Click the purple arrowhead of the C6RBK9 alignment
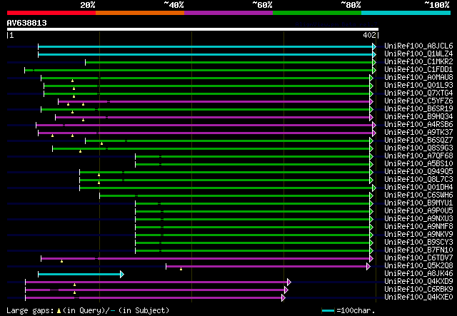Viewport: 457px width, 316px height. click(x=286, y=290)
